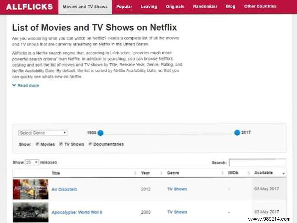The width and height of the screenshot is (297, 223).
Task: Click the ALLFLICKS logo
Action: 29,7
